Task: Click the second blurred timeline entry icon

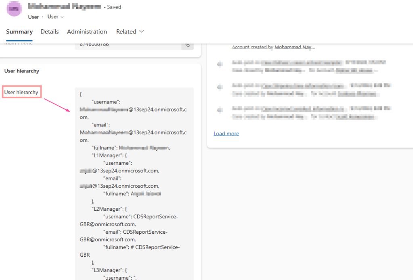Action: point(219,87)
